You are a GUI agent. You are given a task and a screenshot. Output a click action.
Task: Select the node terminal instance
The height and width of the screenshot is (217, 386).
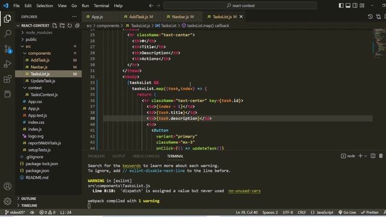click(x=348, y=156)
